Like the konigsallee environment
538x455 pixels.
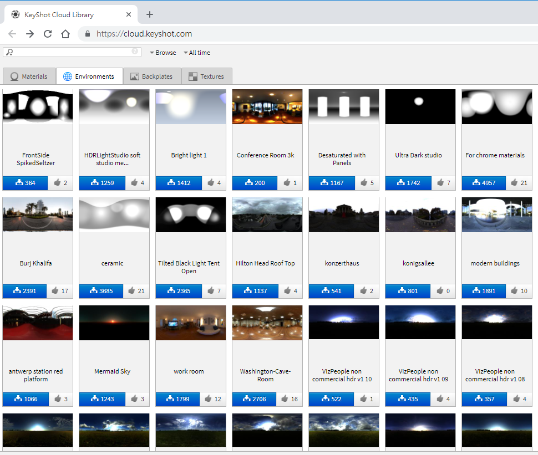[x=443, y=291]
